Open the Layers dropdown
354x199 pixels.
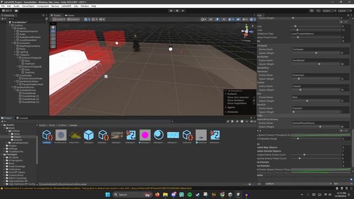click(x=329, y=11)
